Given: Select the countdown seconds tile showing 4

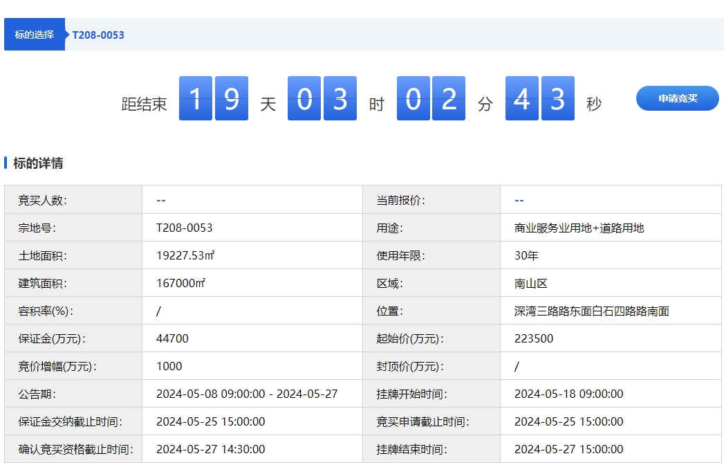Looking at the screenshot, I should tap(522, 98).
